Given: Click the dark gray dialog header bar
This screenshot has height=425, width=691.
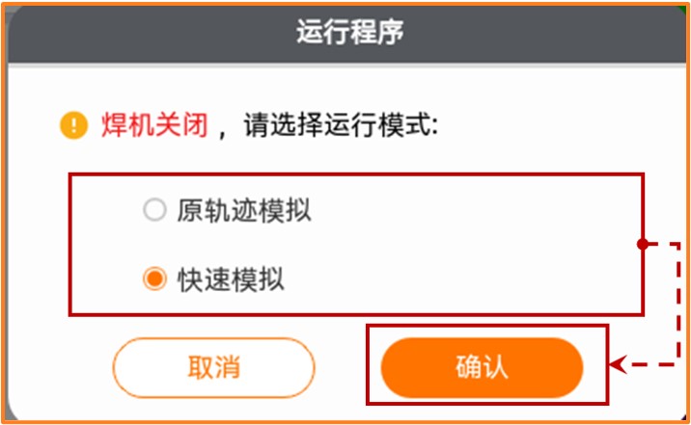Looking at the screenshot, I should [x=345, y=34].
